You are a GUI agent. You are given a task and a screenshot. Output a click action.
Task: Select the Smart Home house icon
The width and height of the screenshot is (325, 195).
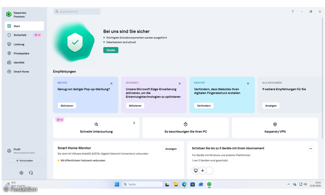click(x=9, y=71)
